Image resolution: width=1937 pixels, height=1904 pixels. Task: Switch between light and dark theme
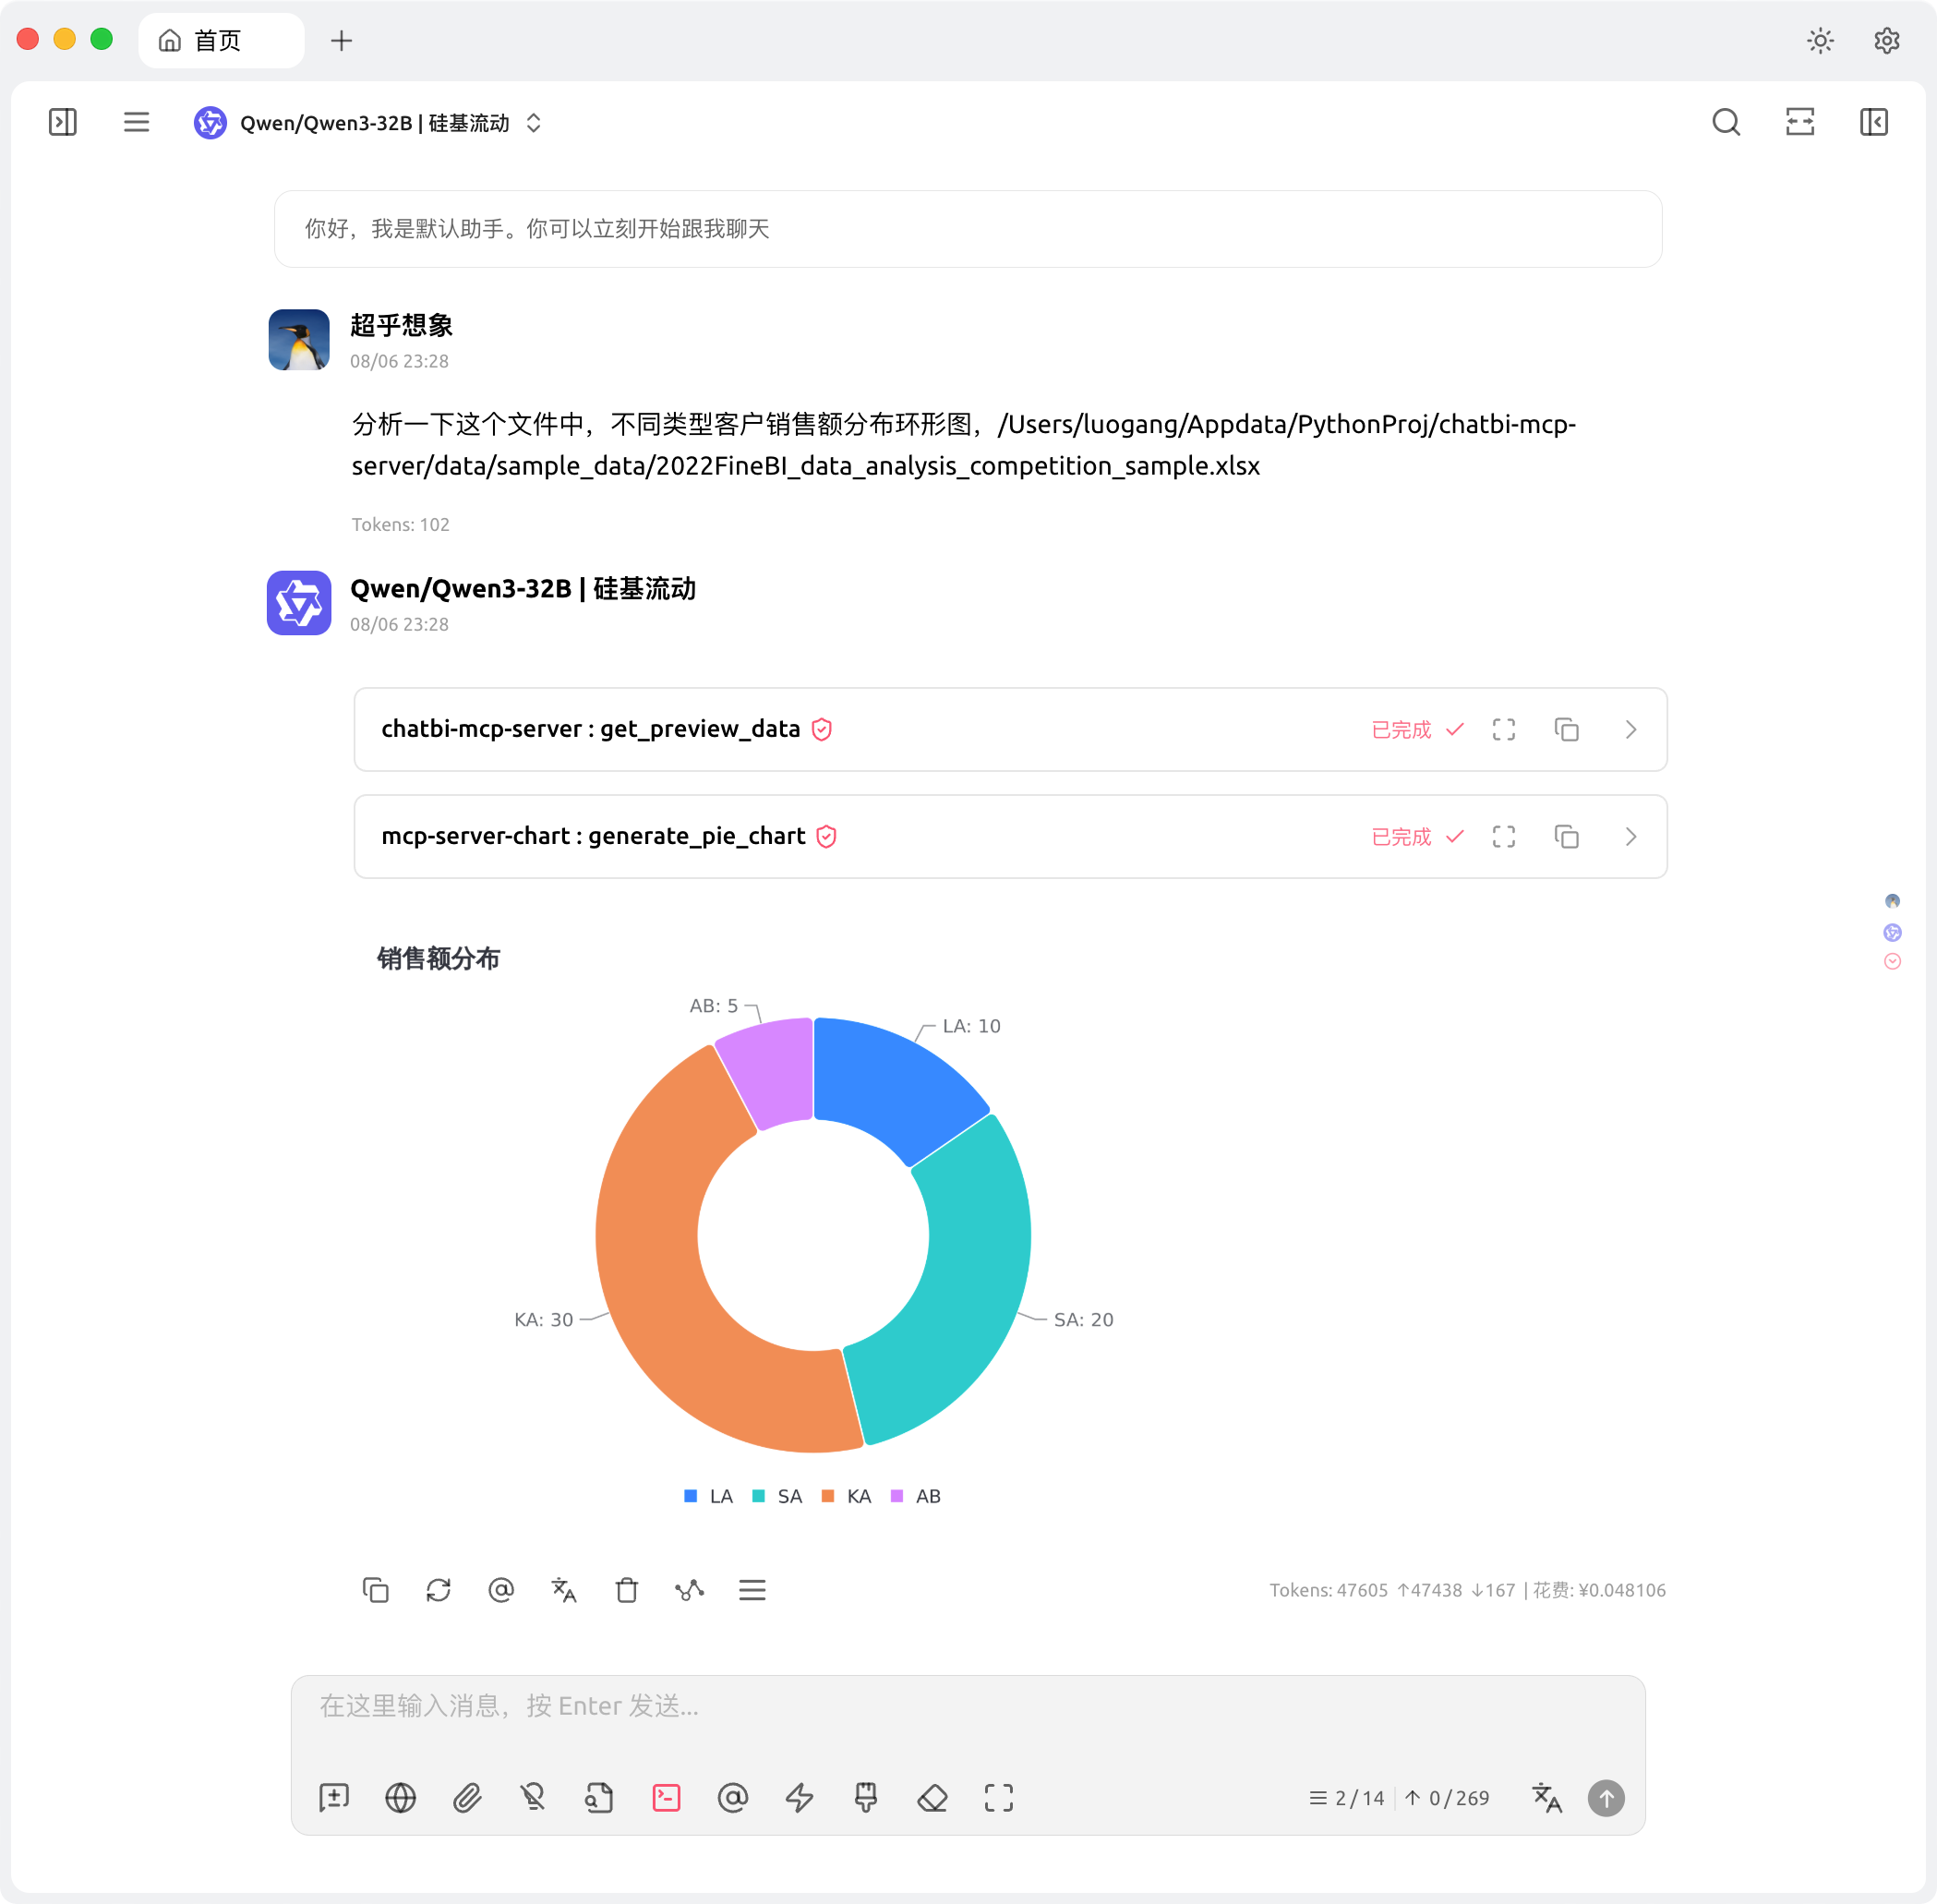(1820, 40)
